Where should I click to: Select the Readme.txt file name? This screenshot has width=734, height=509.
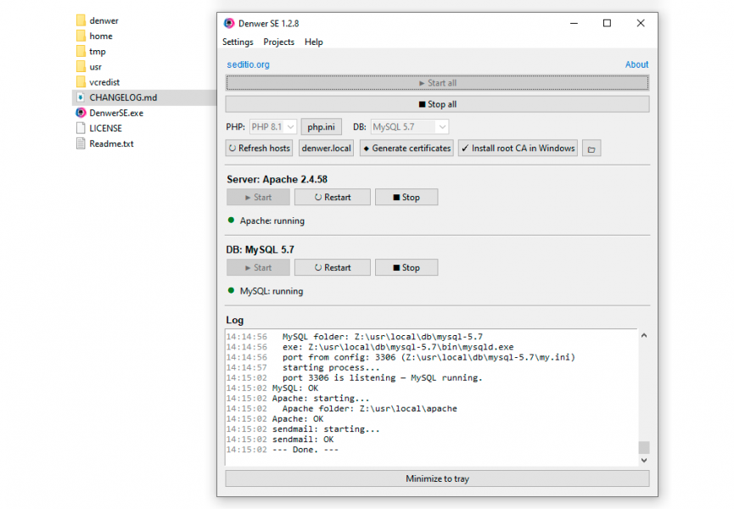pos(111,143)
